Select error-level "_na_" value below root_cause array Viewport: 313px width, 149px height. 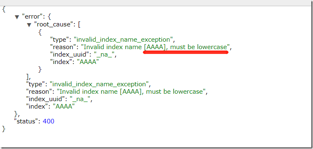(x=80, y=99)
